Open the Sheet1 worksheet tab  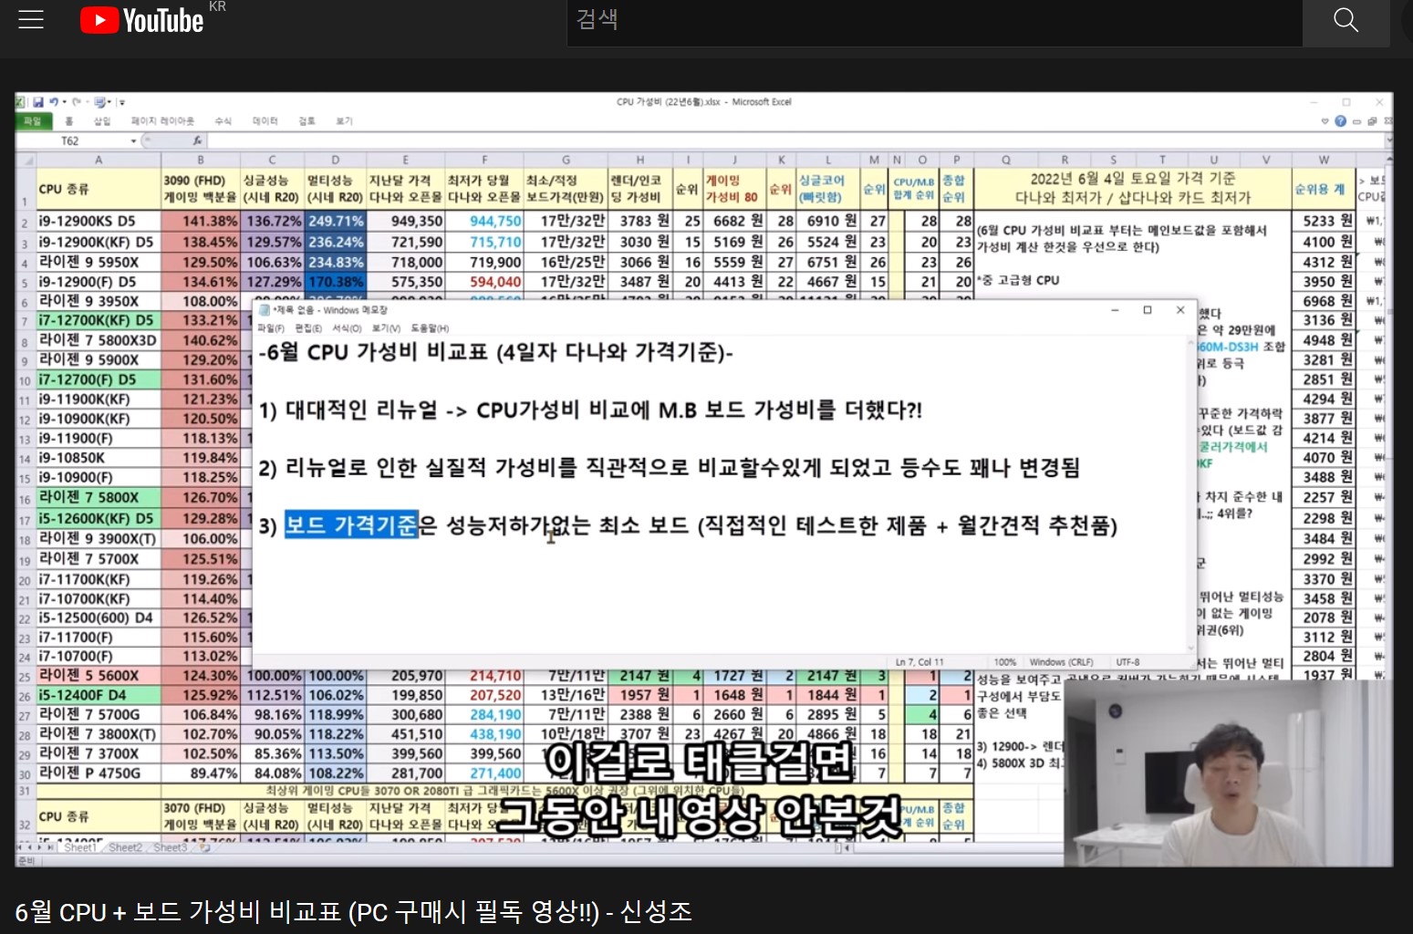pyautogui.click(x=79, y=847)
